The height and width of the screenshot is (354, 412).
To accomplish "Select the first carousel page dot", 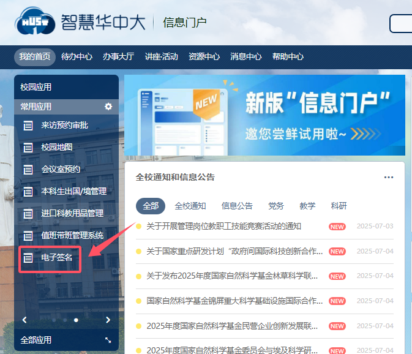I will tap(54, 320).
